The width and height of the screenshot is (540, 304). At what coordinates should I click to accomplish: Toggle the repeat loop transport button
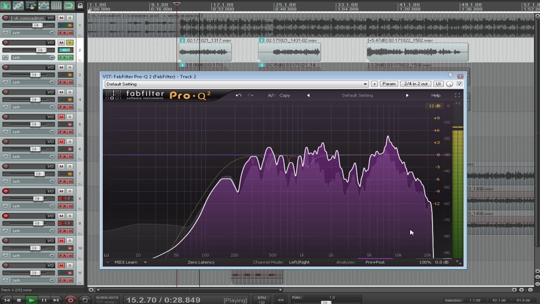coord(85,300)
